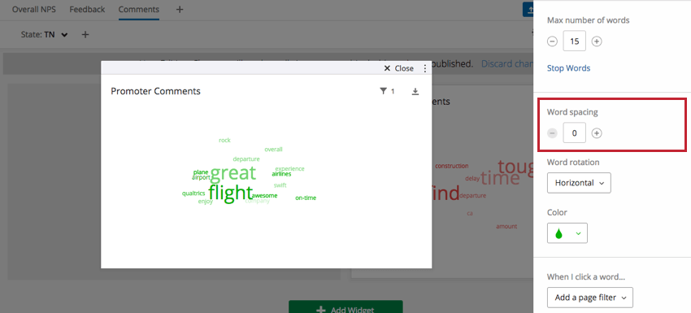Click the red word 'amount' in background widget
The height and width of the screenshot is (313, 691).
pyautogui.click(x=506, y=226)
